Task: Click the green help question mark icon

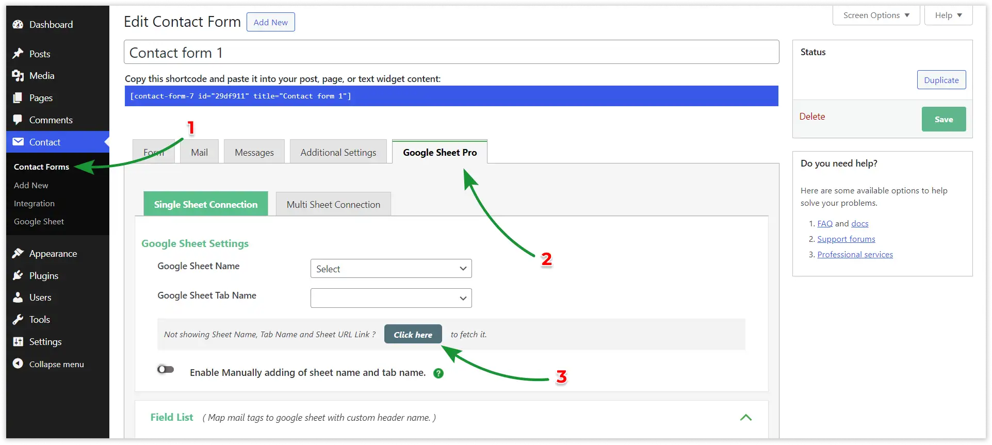Action: click(x=438, y=373)
